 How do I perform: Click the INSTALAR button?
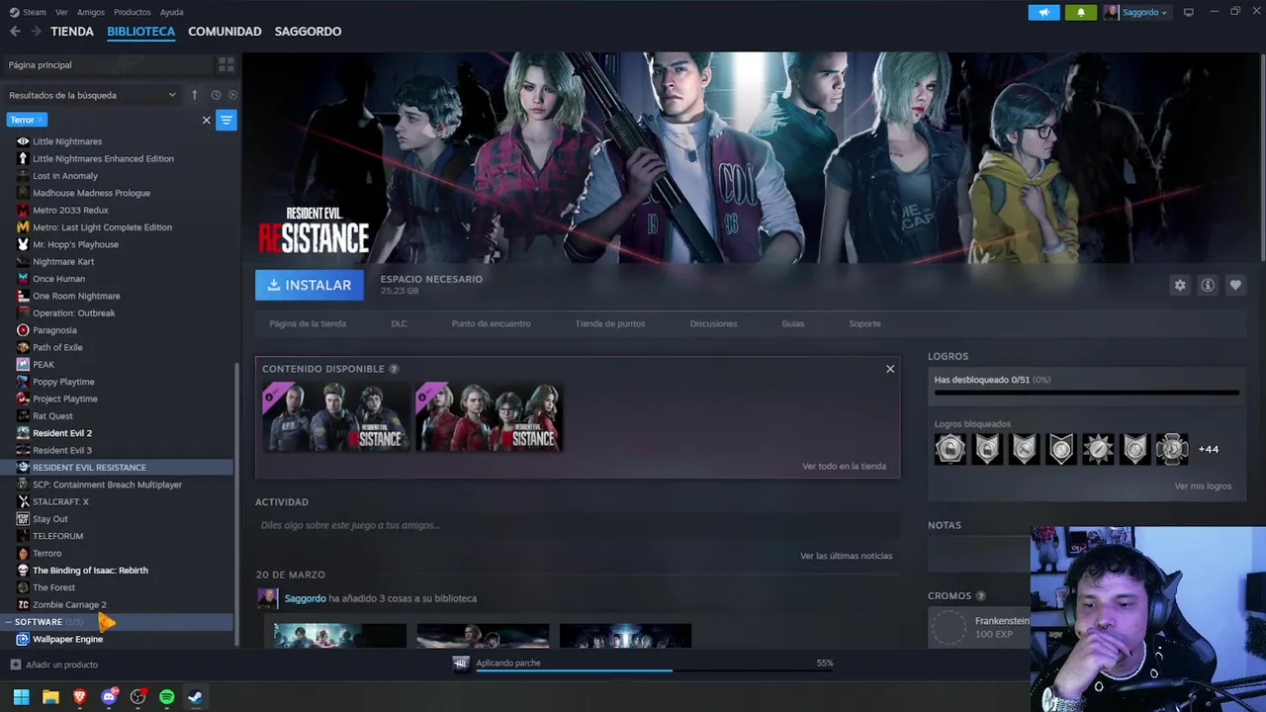pyautogui.click(x=310, y=285)
